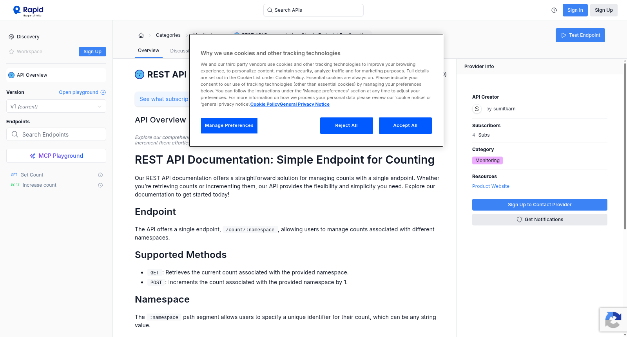Open Discovery in the sidebar
The image size is (627, 337).
[x=28, y=37]
